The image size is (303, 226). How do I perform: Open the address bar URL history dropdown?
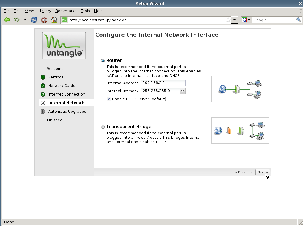[235, 20]
